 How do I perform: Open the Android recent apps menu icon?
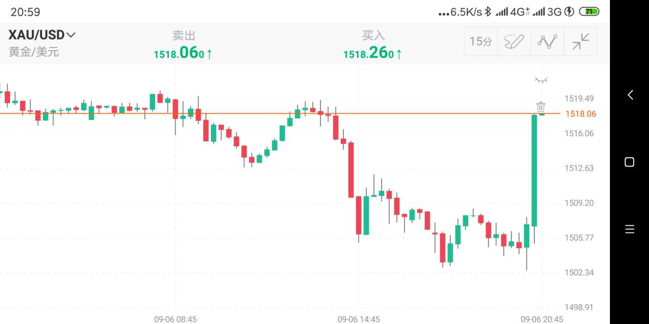click(630, 229)
